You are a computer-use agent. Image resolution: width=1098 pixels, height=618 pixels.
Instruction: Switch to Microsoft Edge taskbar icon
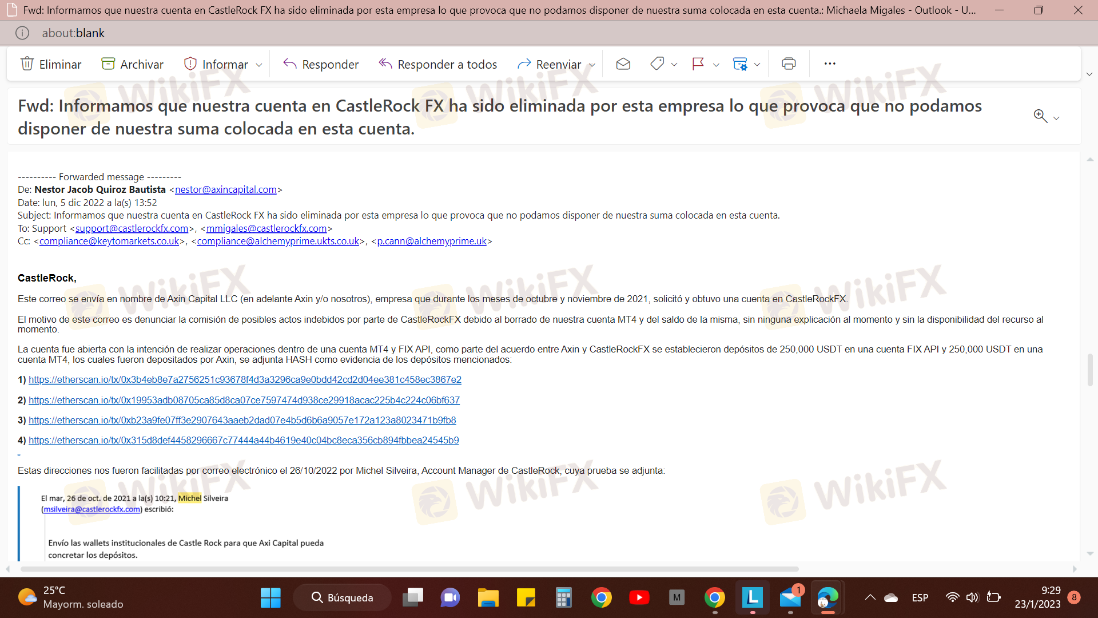coord(828,597)
